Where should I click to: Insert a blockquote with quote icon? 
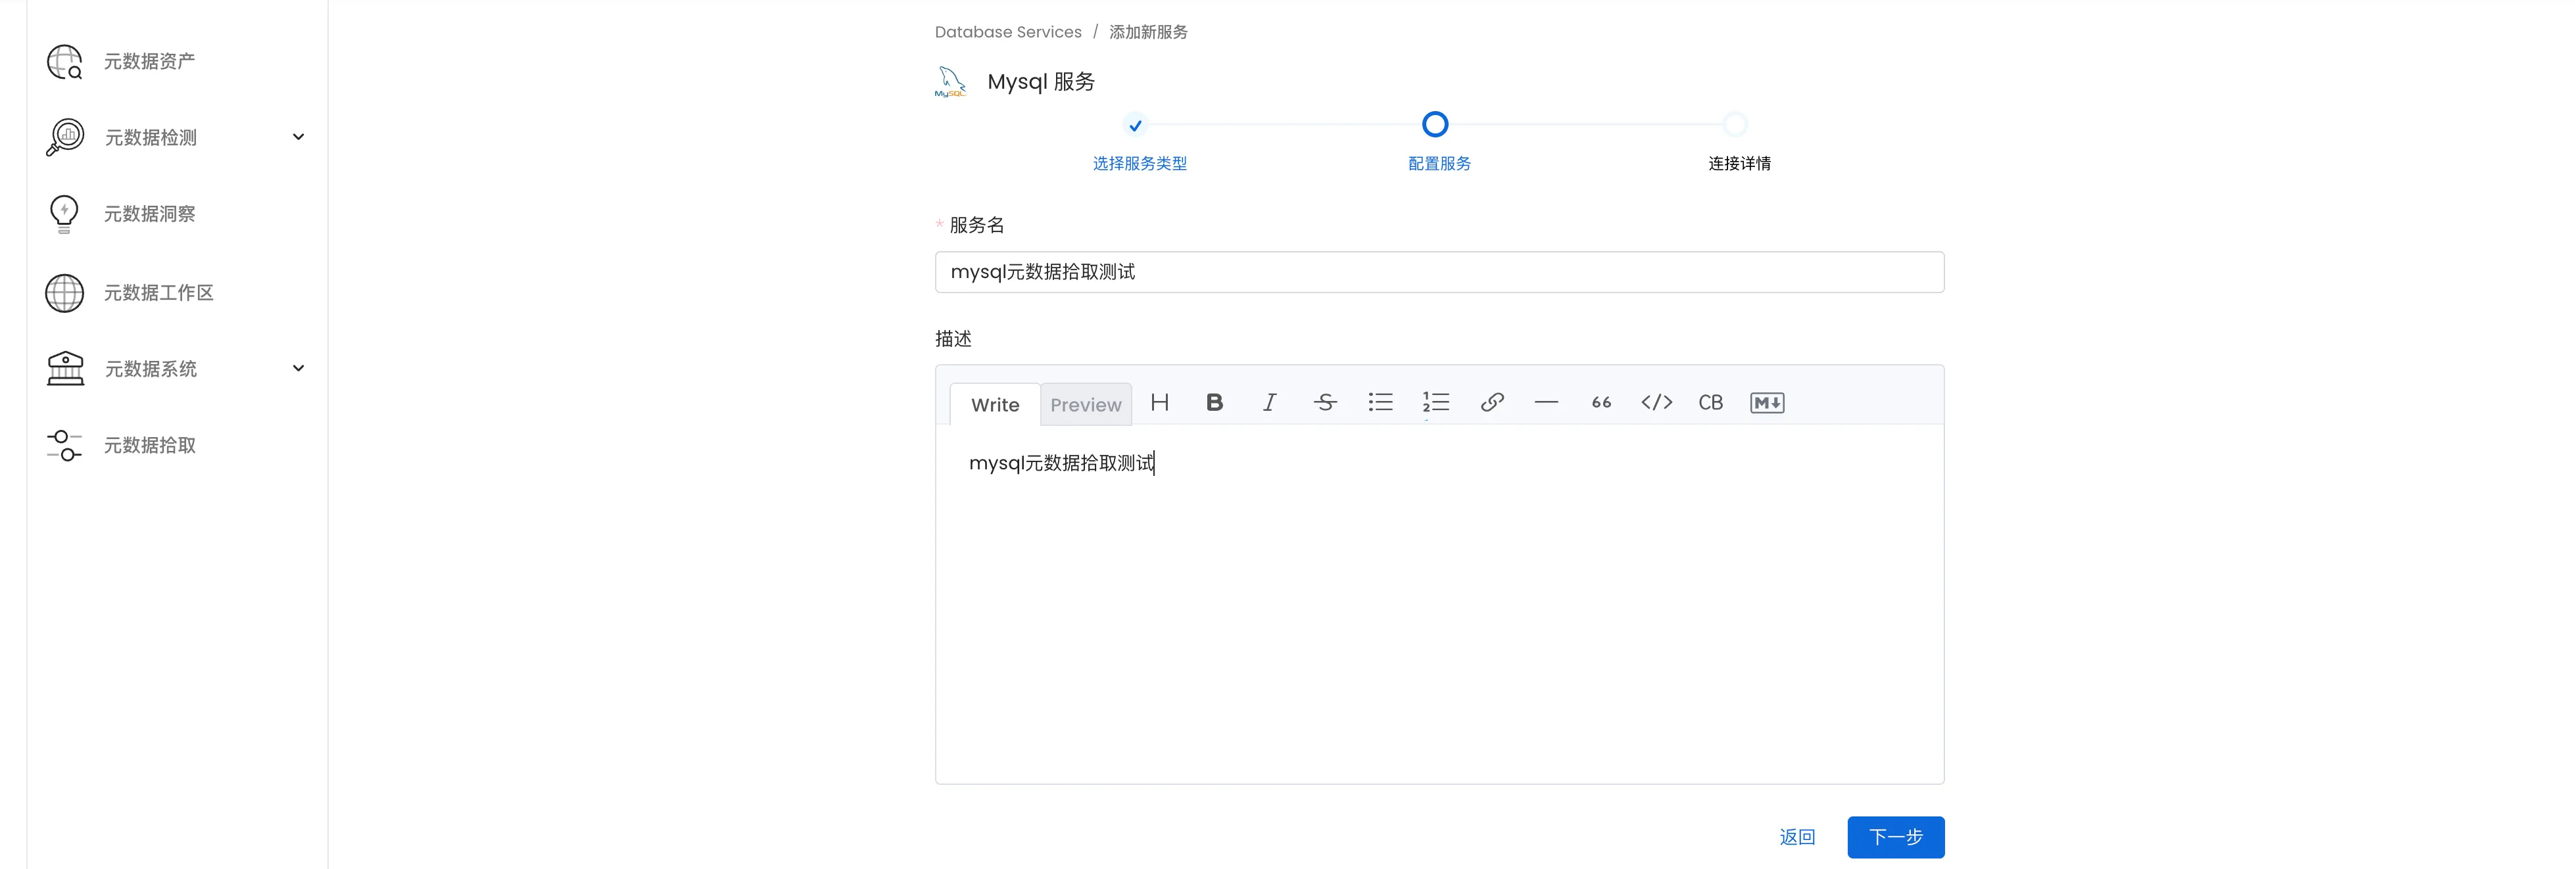point(1601,402)
